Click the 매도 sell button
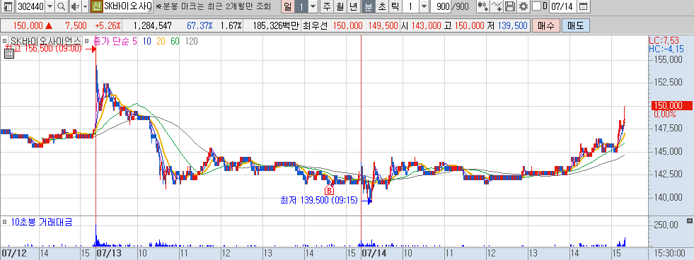This screenshot has height=260, width=694. coord(576,25)
